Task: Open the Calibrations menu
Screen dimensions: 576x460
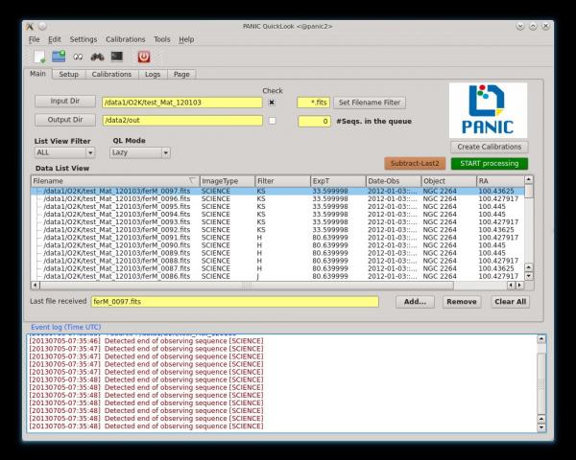Action: click(125, 39)
